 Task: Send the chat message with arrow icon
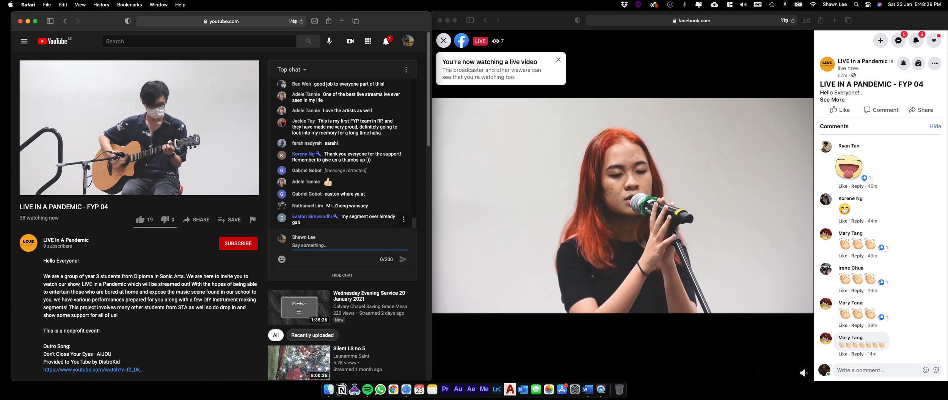pos(403,259)
